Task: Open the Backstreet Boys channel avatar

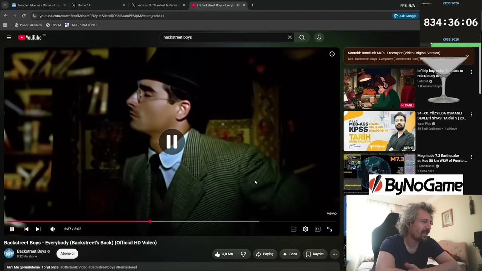Action: [9, 253]
